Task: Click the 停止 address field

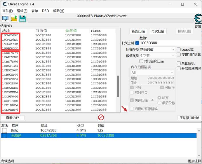Action: click(161, 83)
